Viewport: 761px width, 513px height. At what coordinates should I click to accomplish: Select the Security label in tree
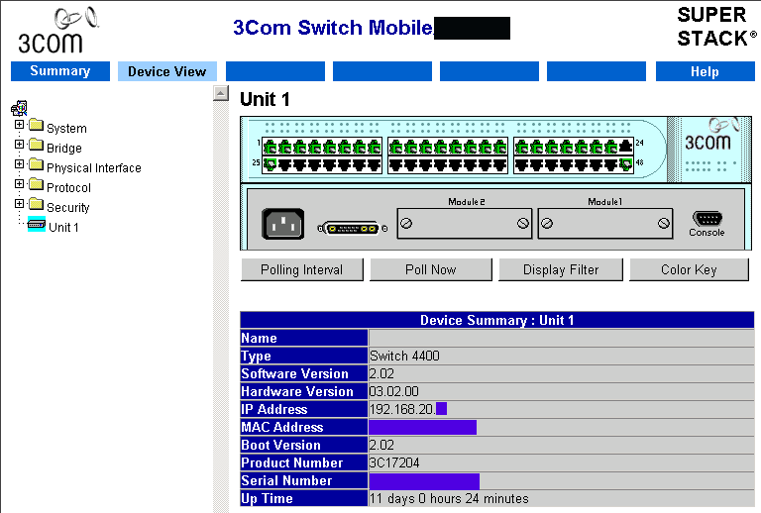68,208
